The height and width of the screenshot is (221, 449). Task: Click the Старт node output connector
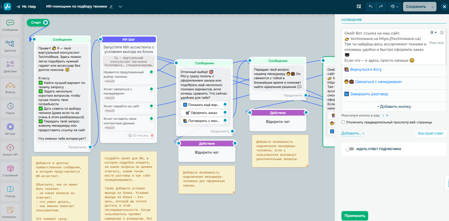coord(46,23)
